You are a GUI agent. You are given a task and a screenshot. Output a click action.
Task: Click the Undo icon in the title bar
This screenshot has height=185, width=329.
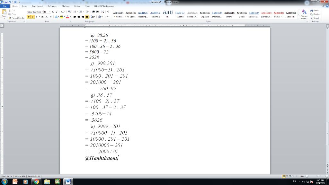tap(10, 2)
